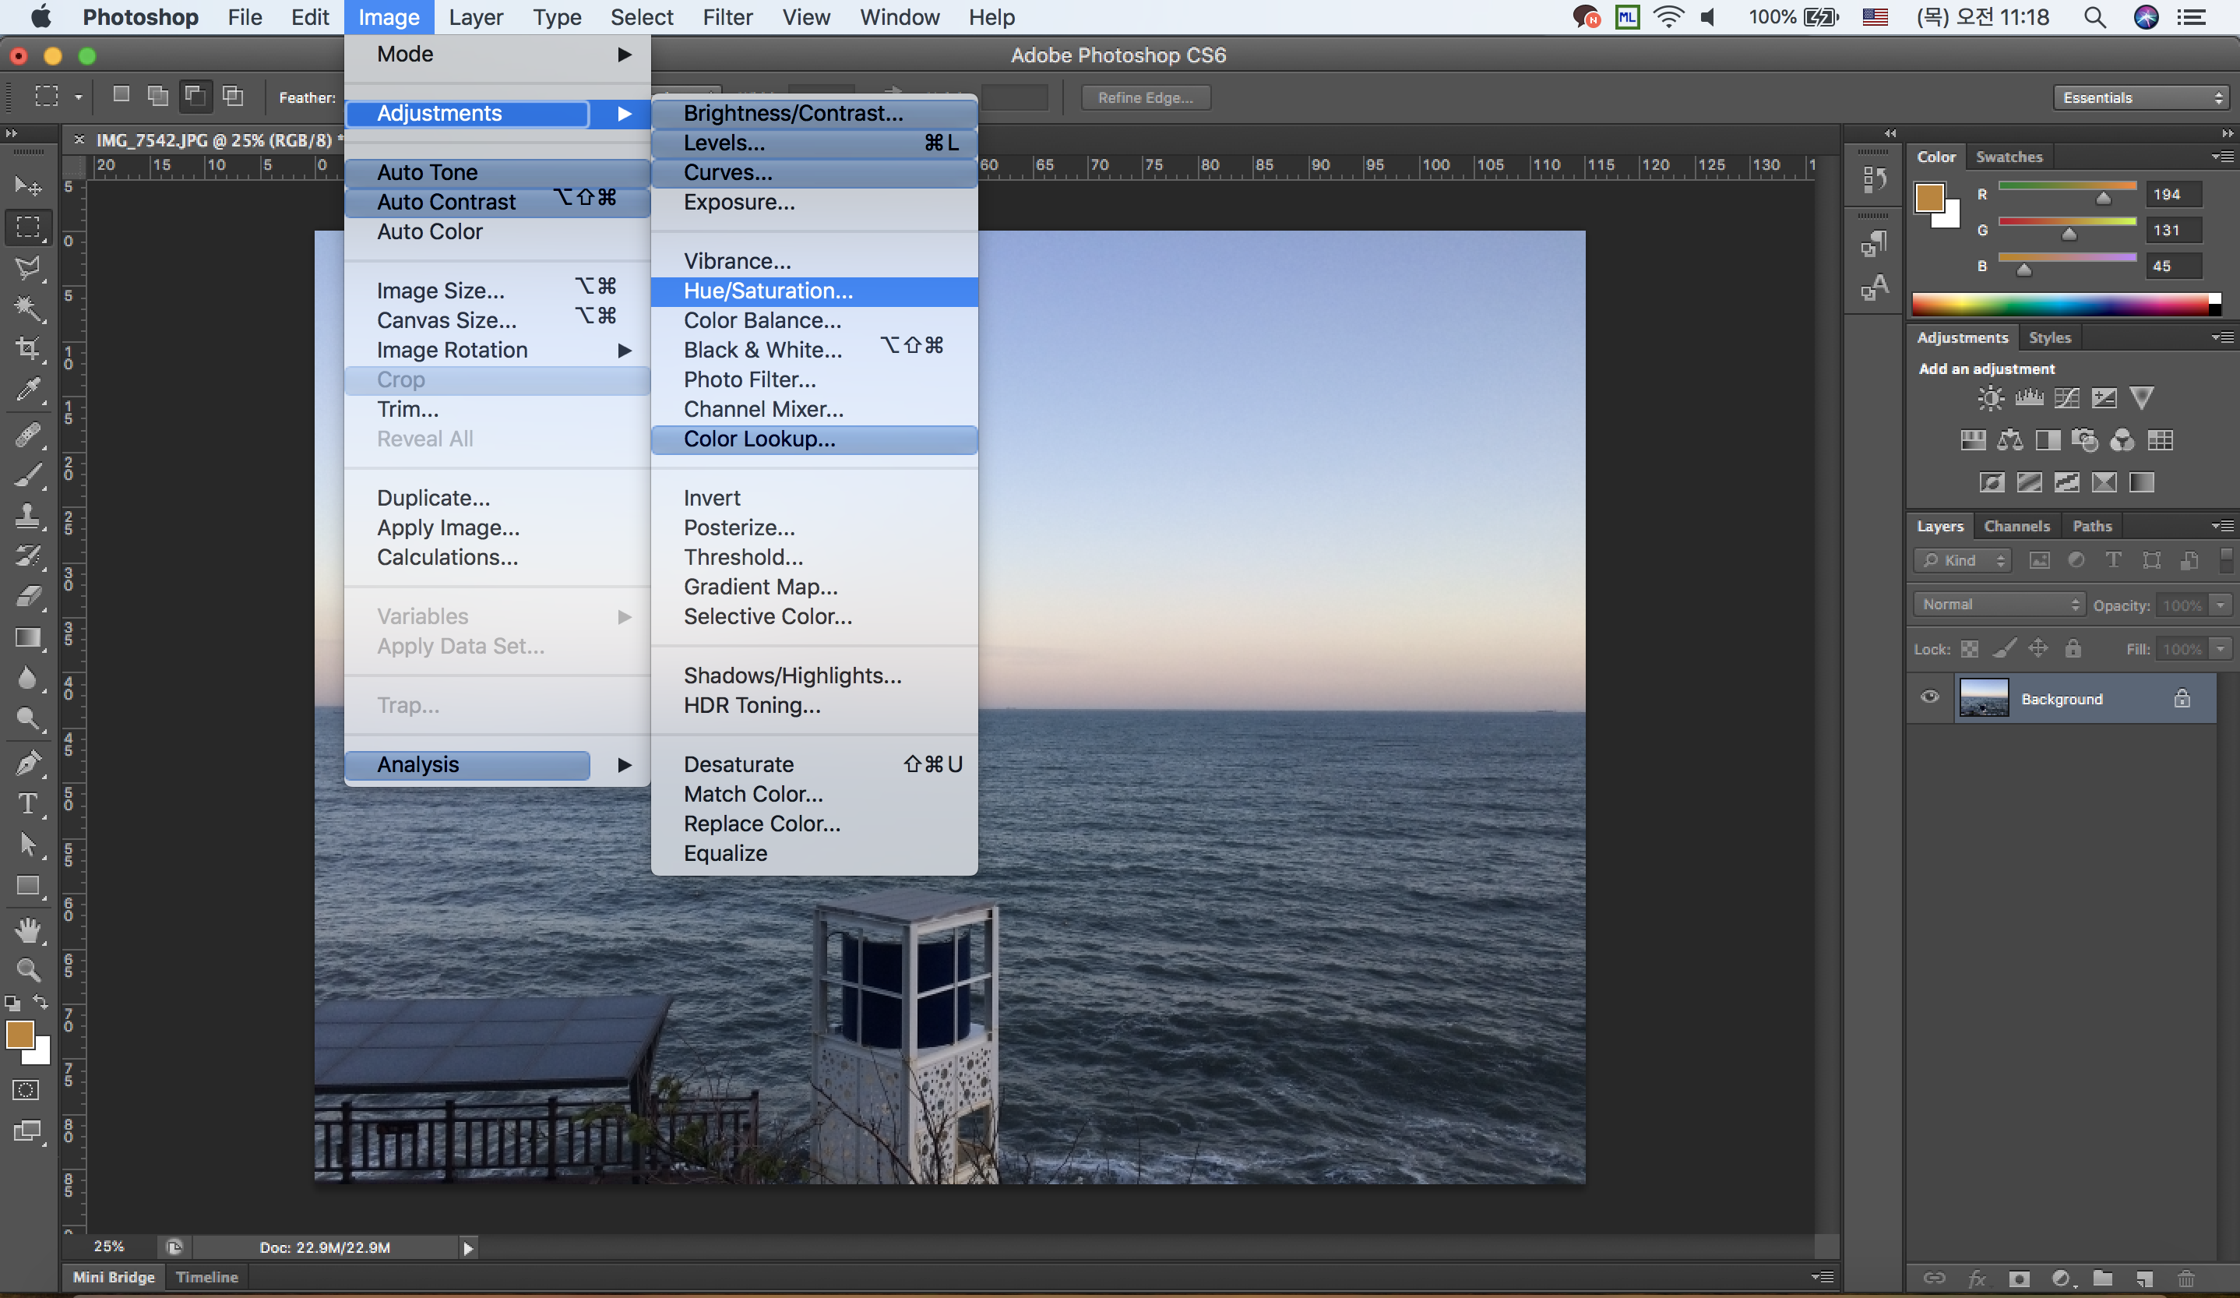Select the Healing Brush tool

(x=27, y=434)
